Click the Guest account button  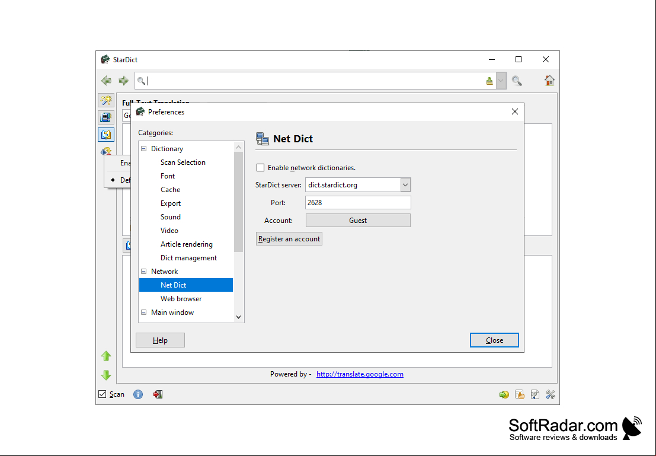(x=358, y=220)
